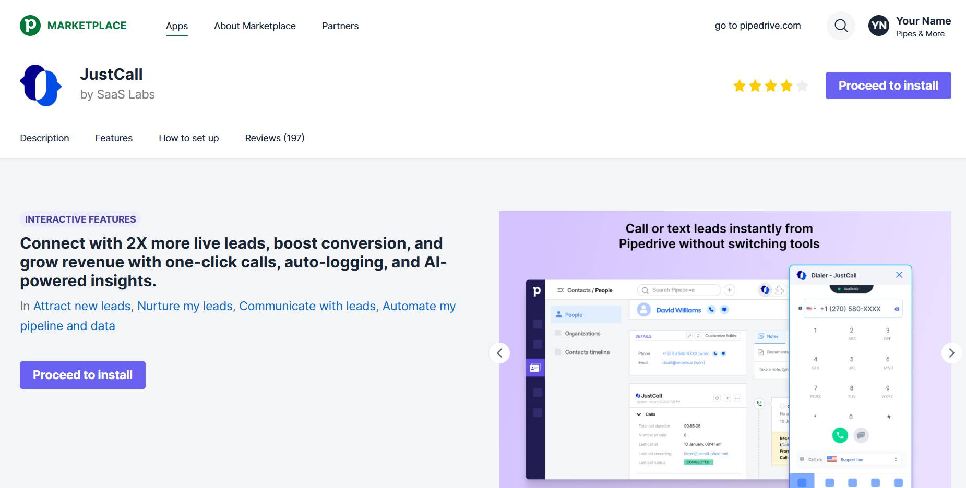Click the JustCall app logo

[41, 86]
